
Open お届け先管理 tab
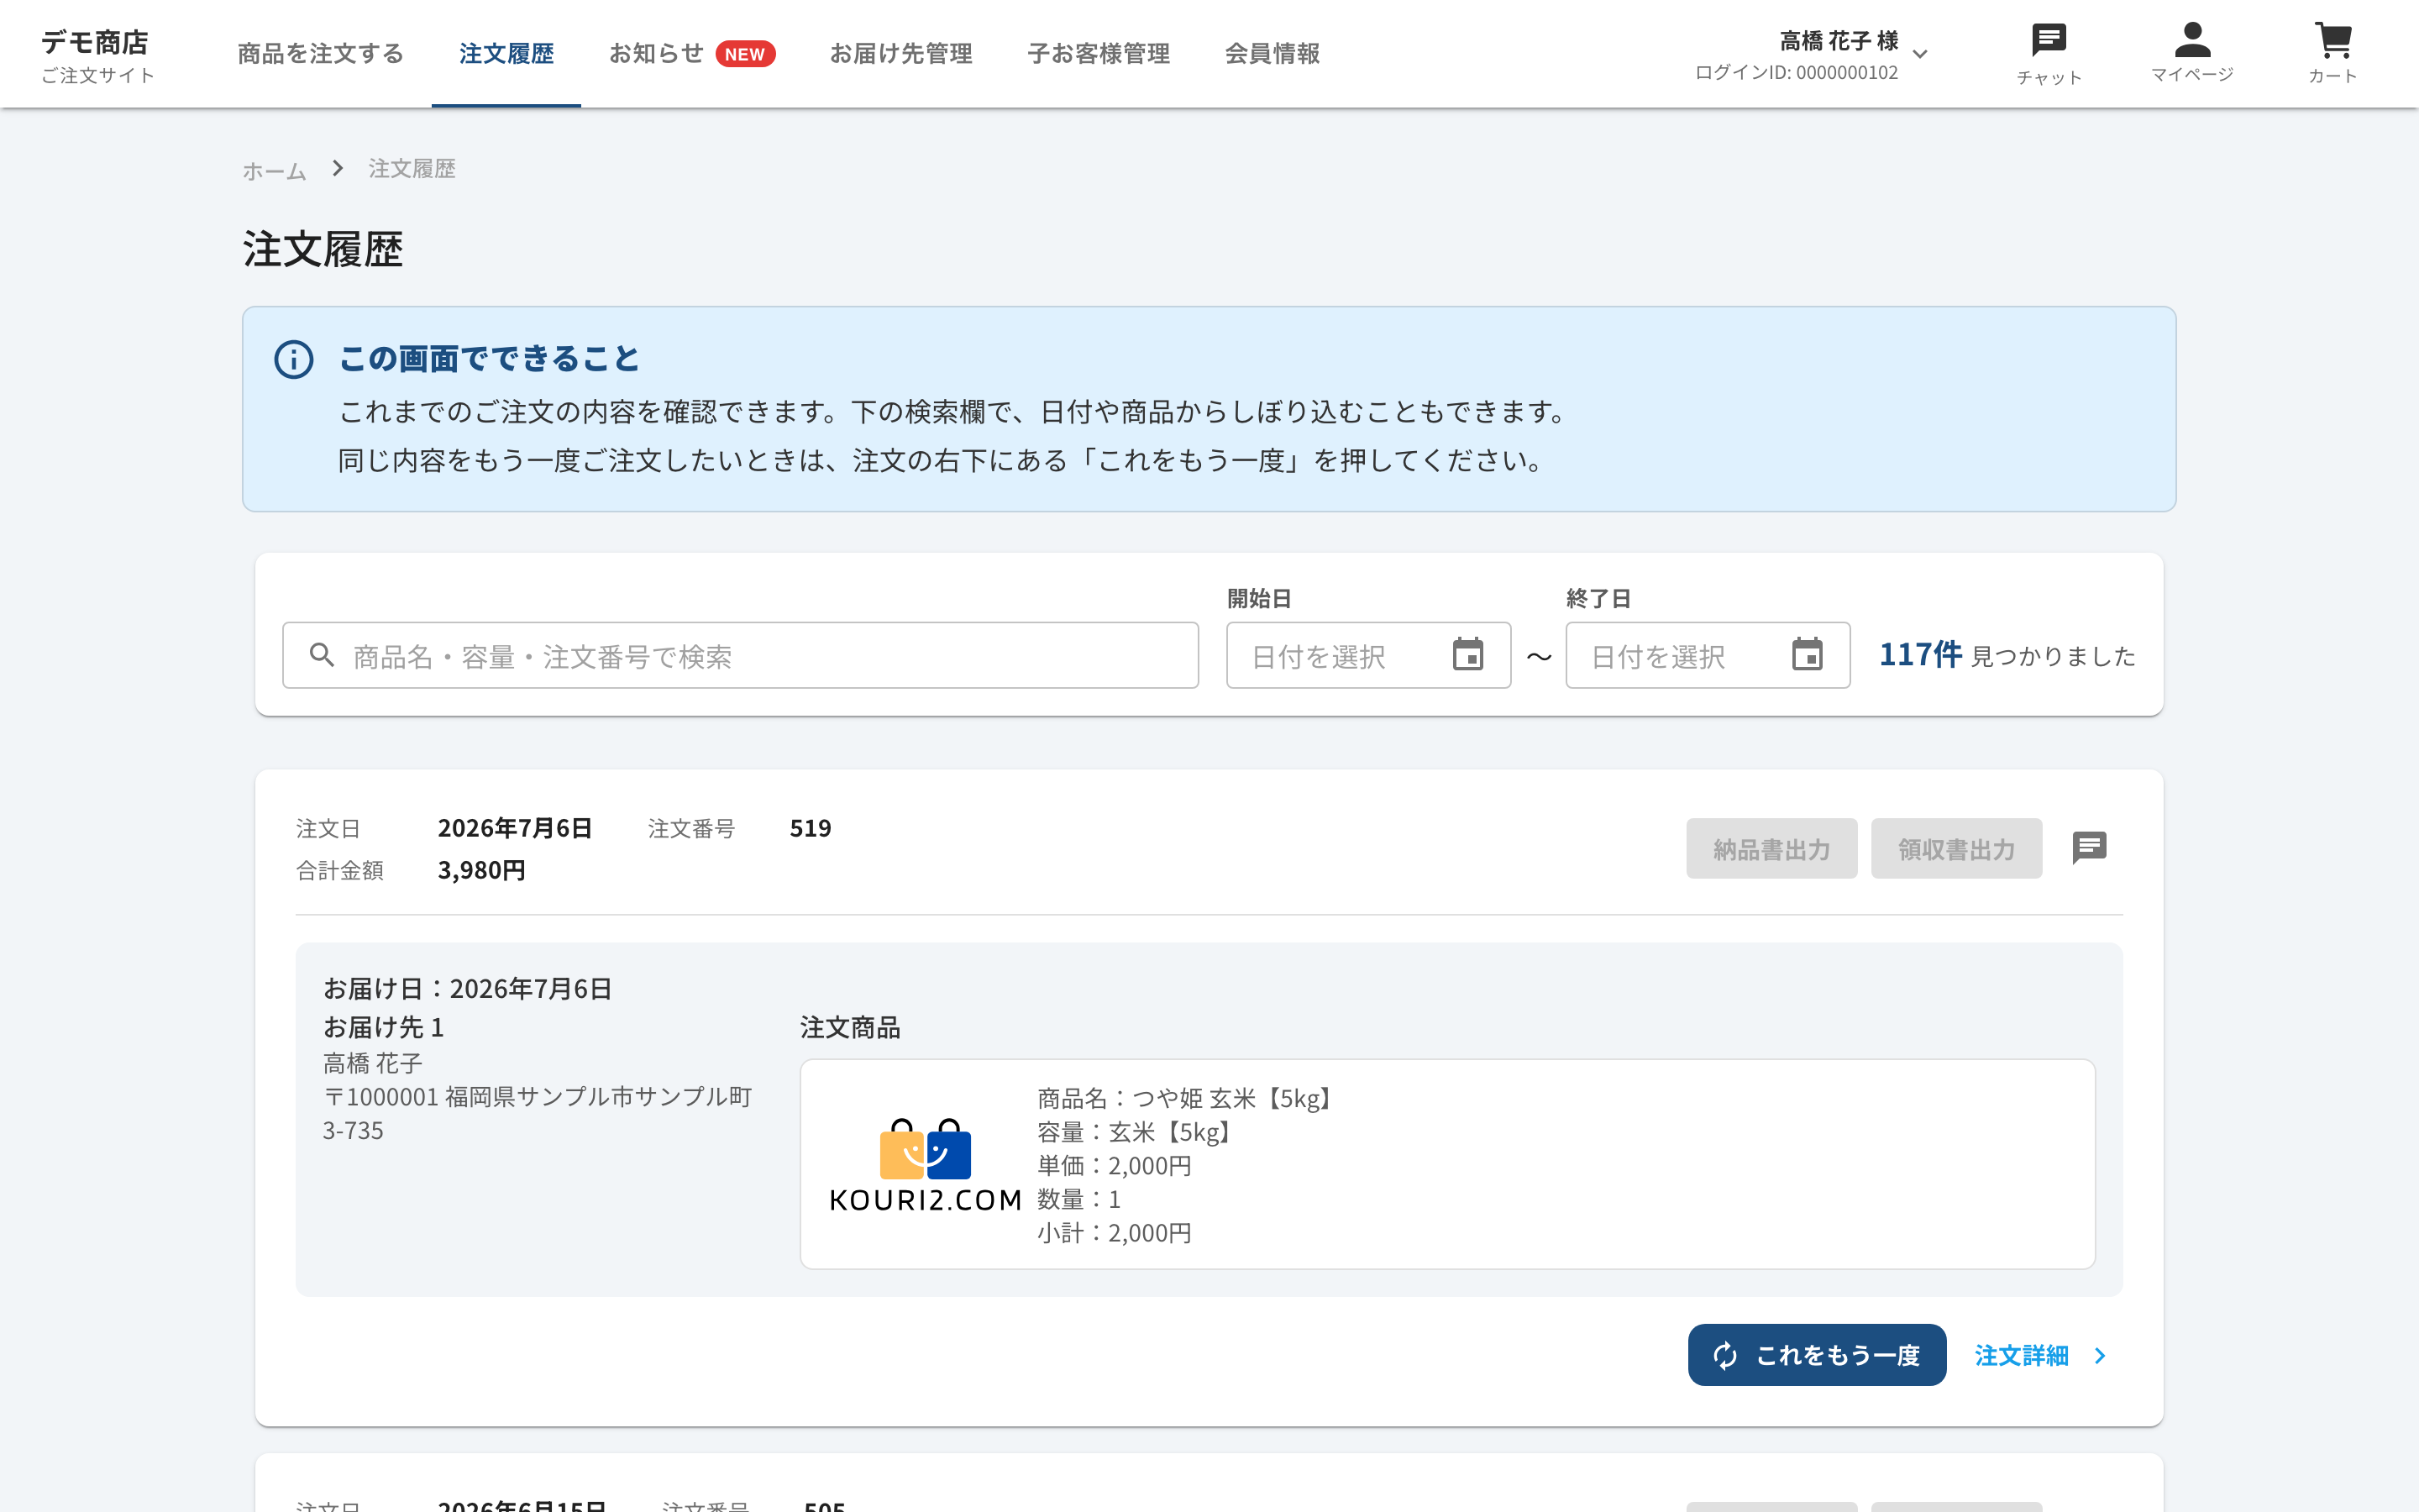pos(900,53)
